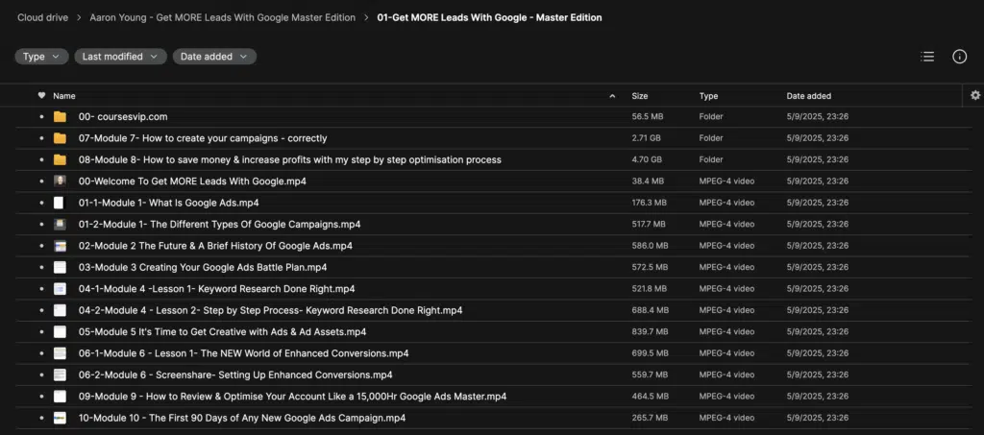Click the 265.7 MB size cell
Viewport: 984px width, 435px height.
(x=651, y=418)
